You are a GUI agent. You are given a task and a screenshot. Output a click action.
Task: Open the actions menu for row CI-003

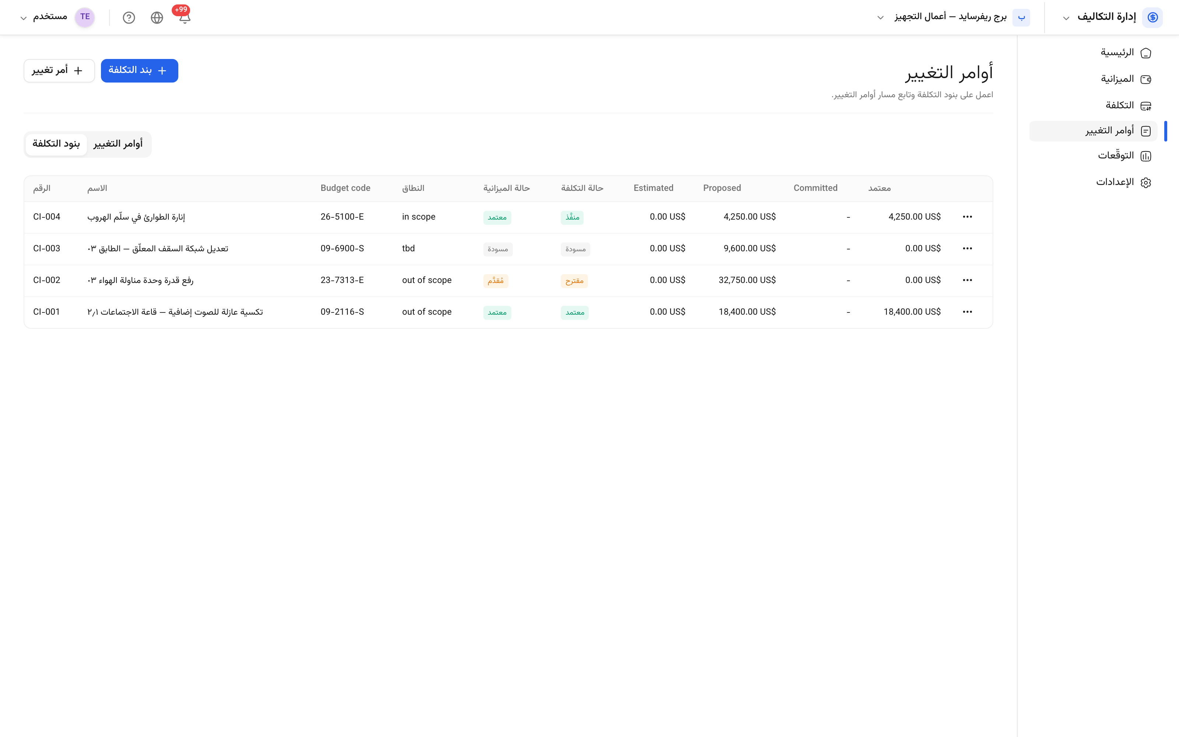[967, 249]
